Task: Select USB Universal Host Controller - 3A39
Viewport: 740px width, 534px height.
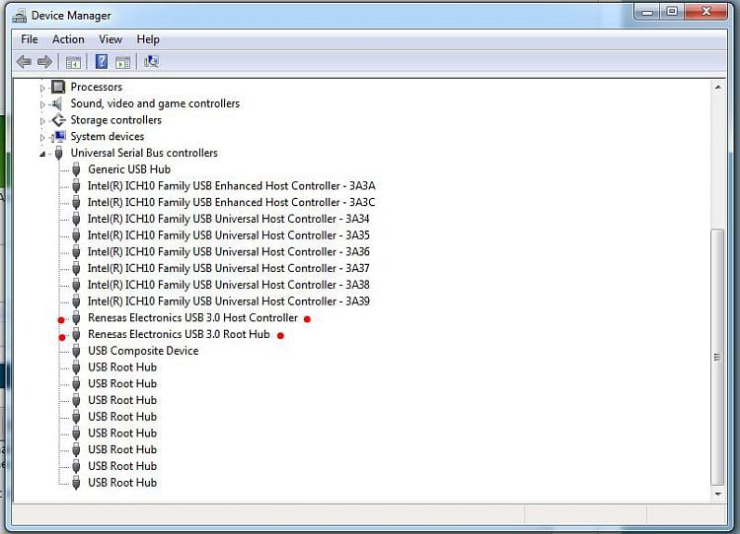Action: pos(229,301)
